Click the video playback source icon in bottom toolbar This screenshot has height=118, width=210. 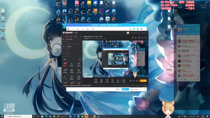[113, 81]
